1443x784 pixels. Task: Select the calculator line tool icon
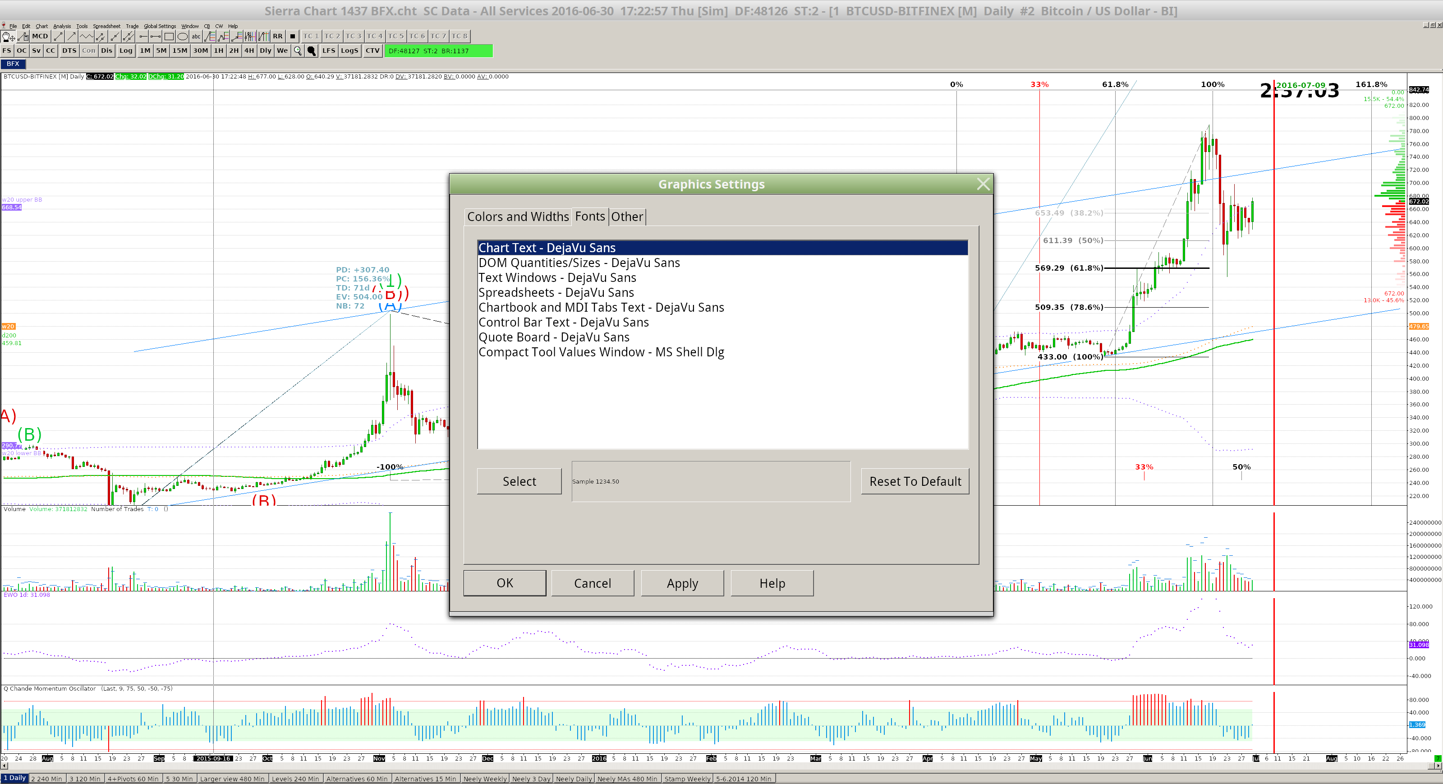(23, 37)
